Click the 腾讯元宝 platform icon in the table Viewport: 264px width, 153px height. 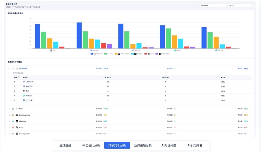click(x=23, y=96)
